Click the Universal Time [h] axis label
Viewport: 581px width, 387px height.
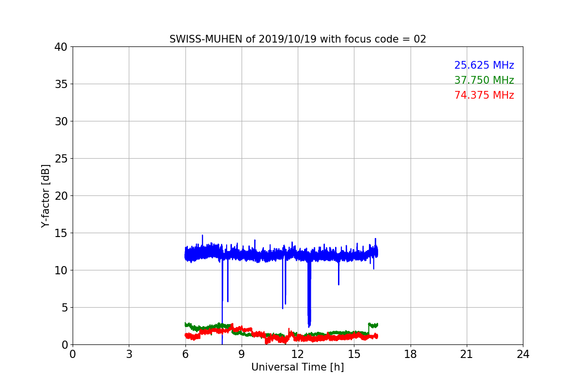298,367
